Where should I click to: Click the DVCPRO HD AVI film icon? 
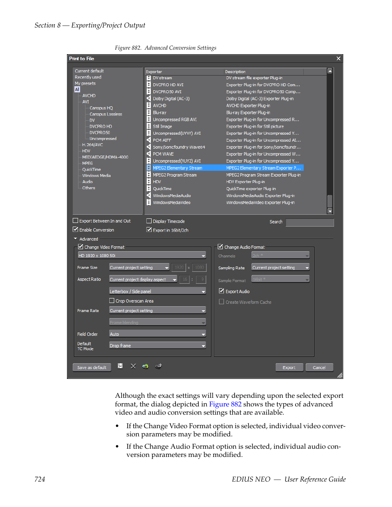tap(149, 85)
